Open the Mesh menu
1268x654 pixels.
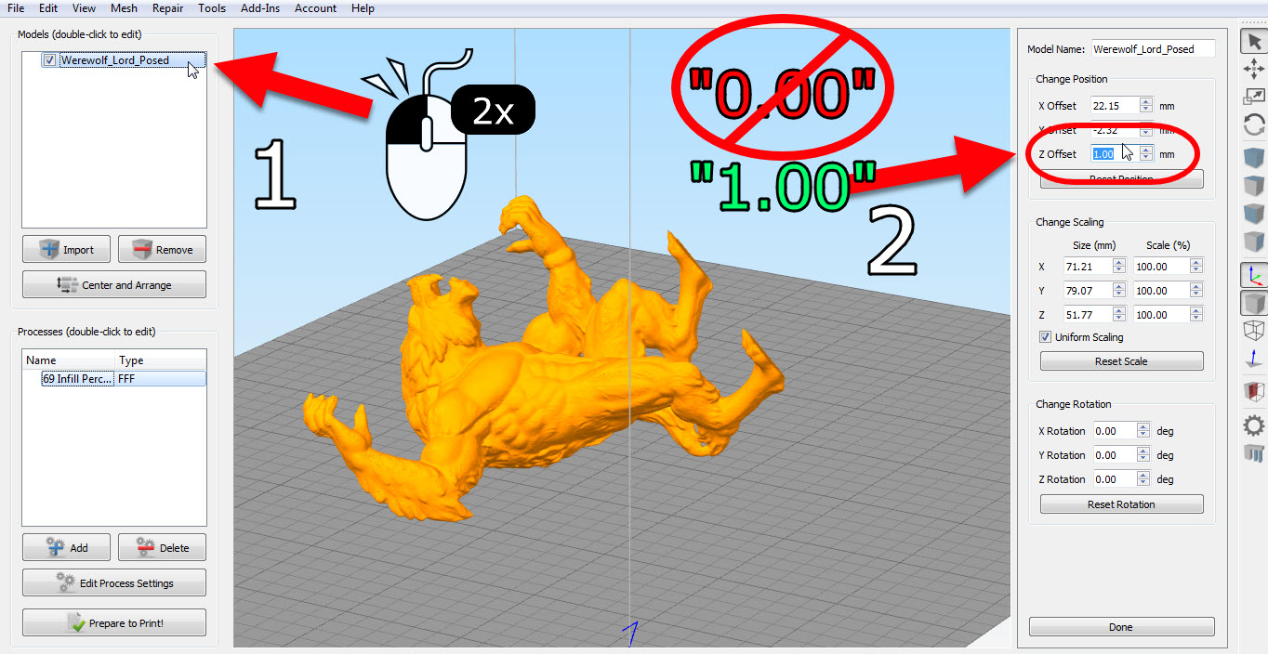click(124, 8)
